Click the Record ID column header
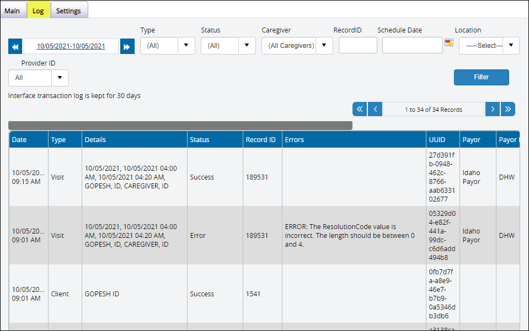 click(x=263, y=140)
